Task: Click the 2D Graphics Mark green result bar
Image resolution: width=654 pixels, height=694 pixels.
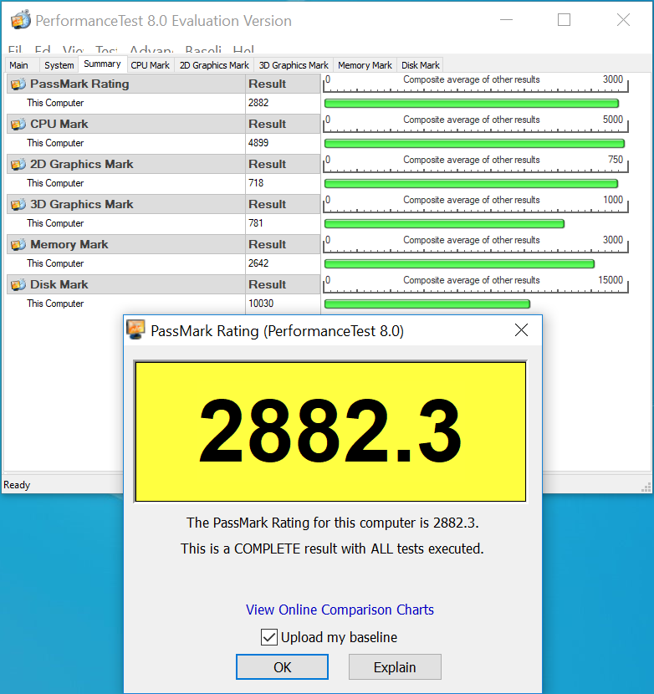Action: pos(471,184)
